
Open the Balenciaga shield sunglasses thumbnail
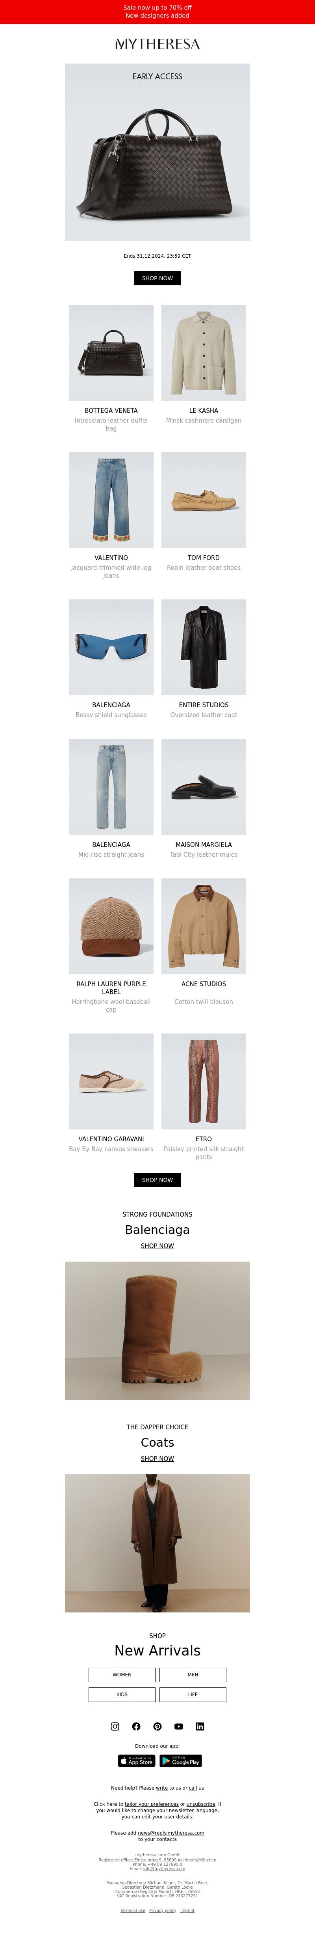click(x=111, y=647)
